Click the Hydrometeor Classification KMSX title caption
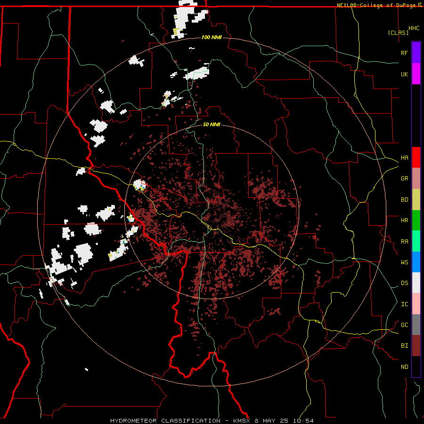The width and height of the screenshot is (424, 424). (212, 421)
